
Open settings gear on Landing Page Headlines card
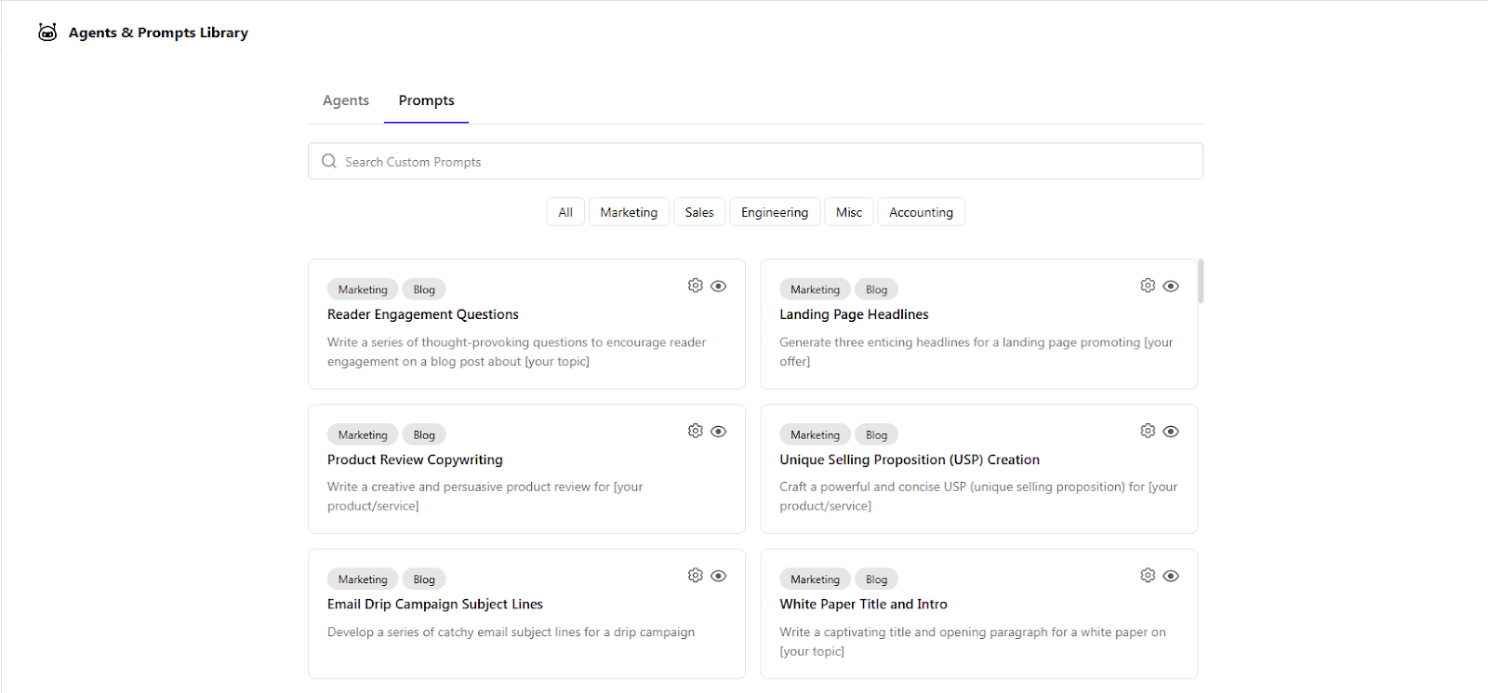coord(1148,286)
